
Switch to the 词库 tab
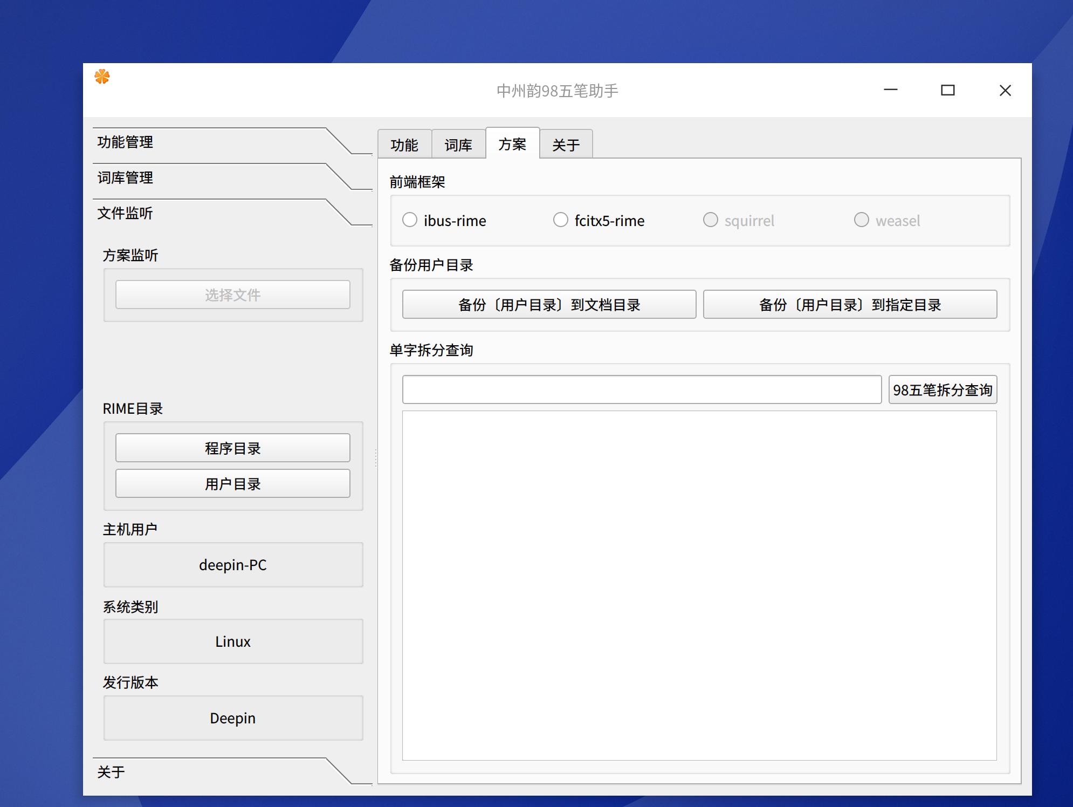[x=459, y=143]
